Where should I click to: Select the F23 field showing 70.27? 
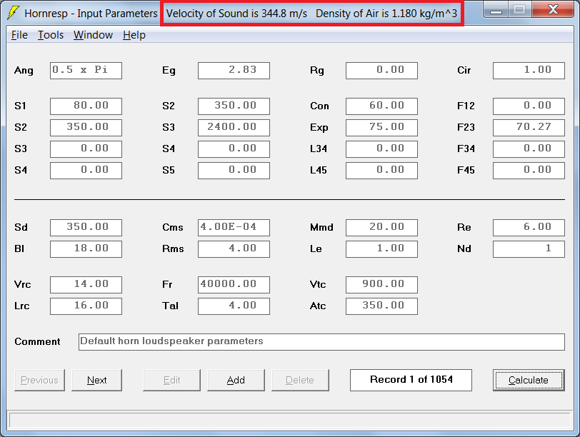529,128
